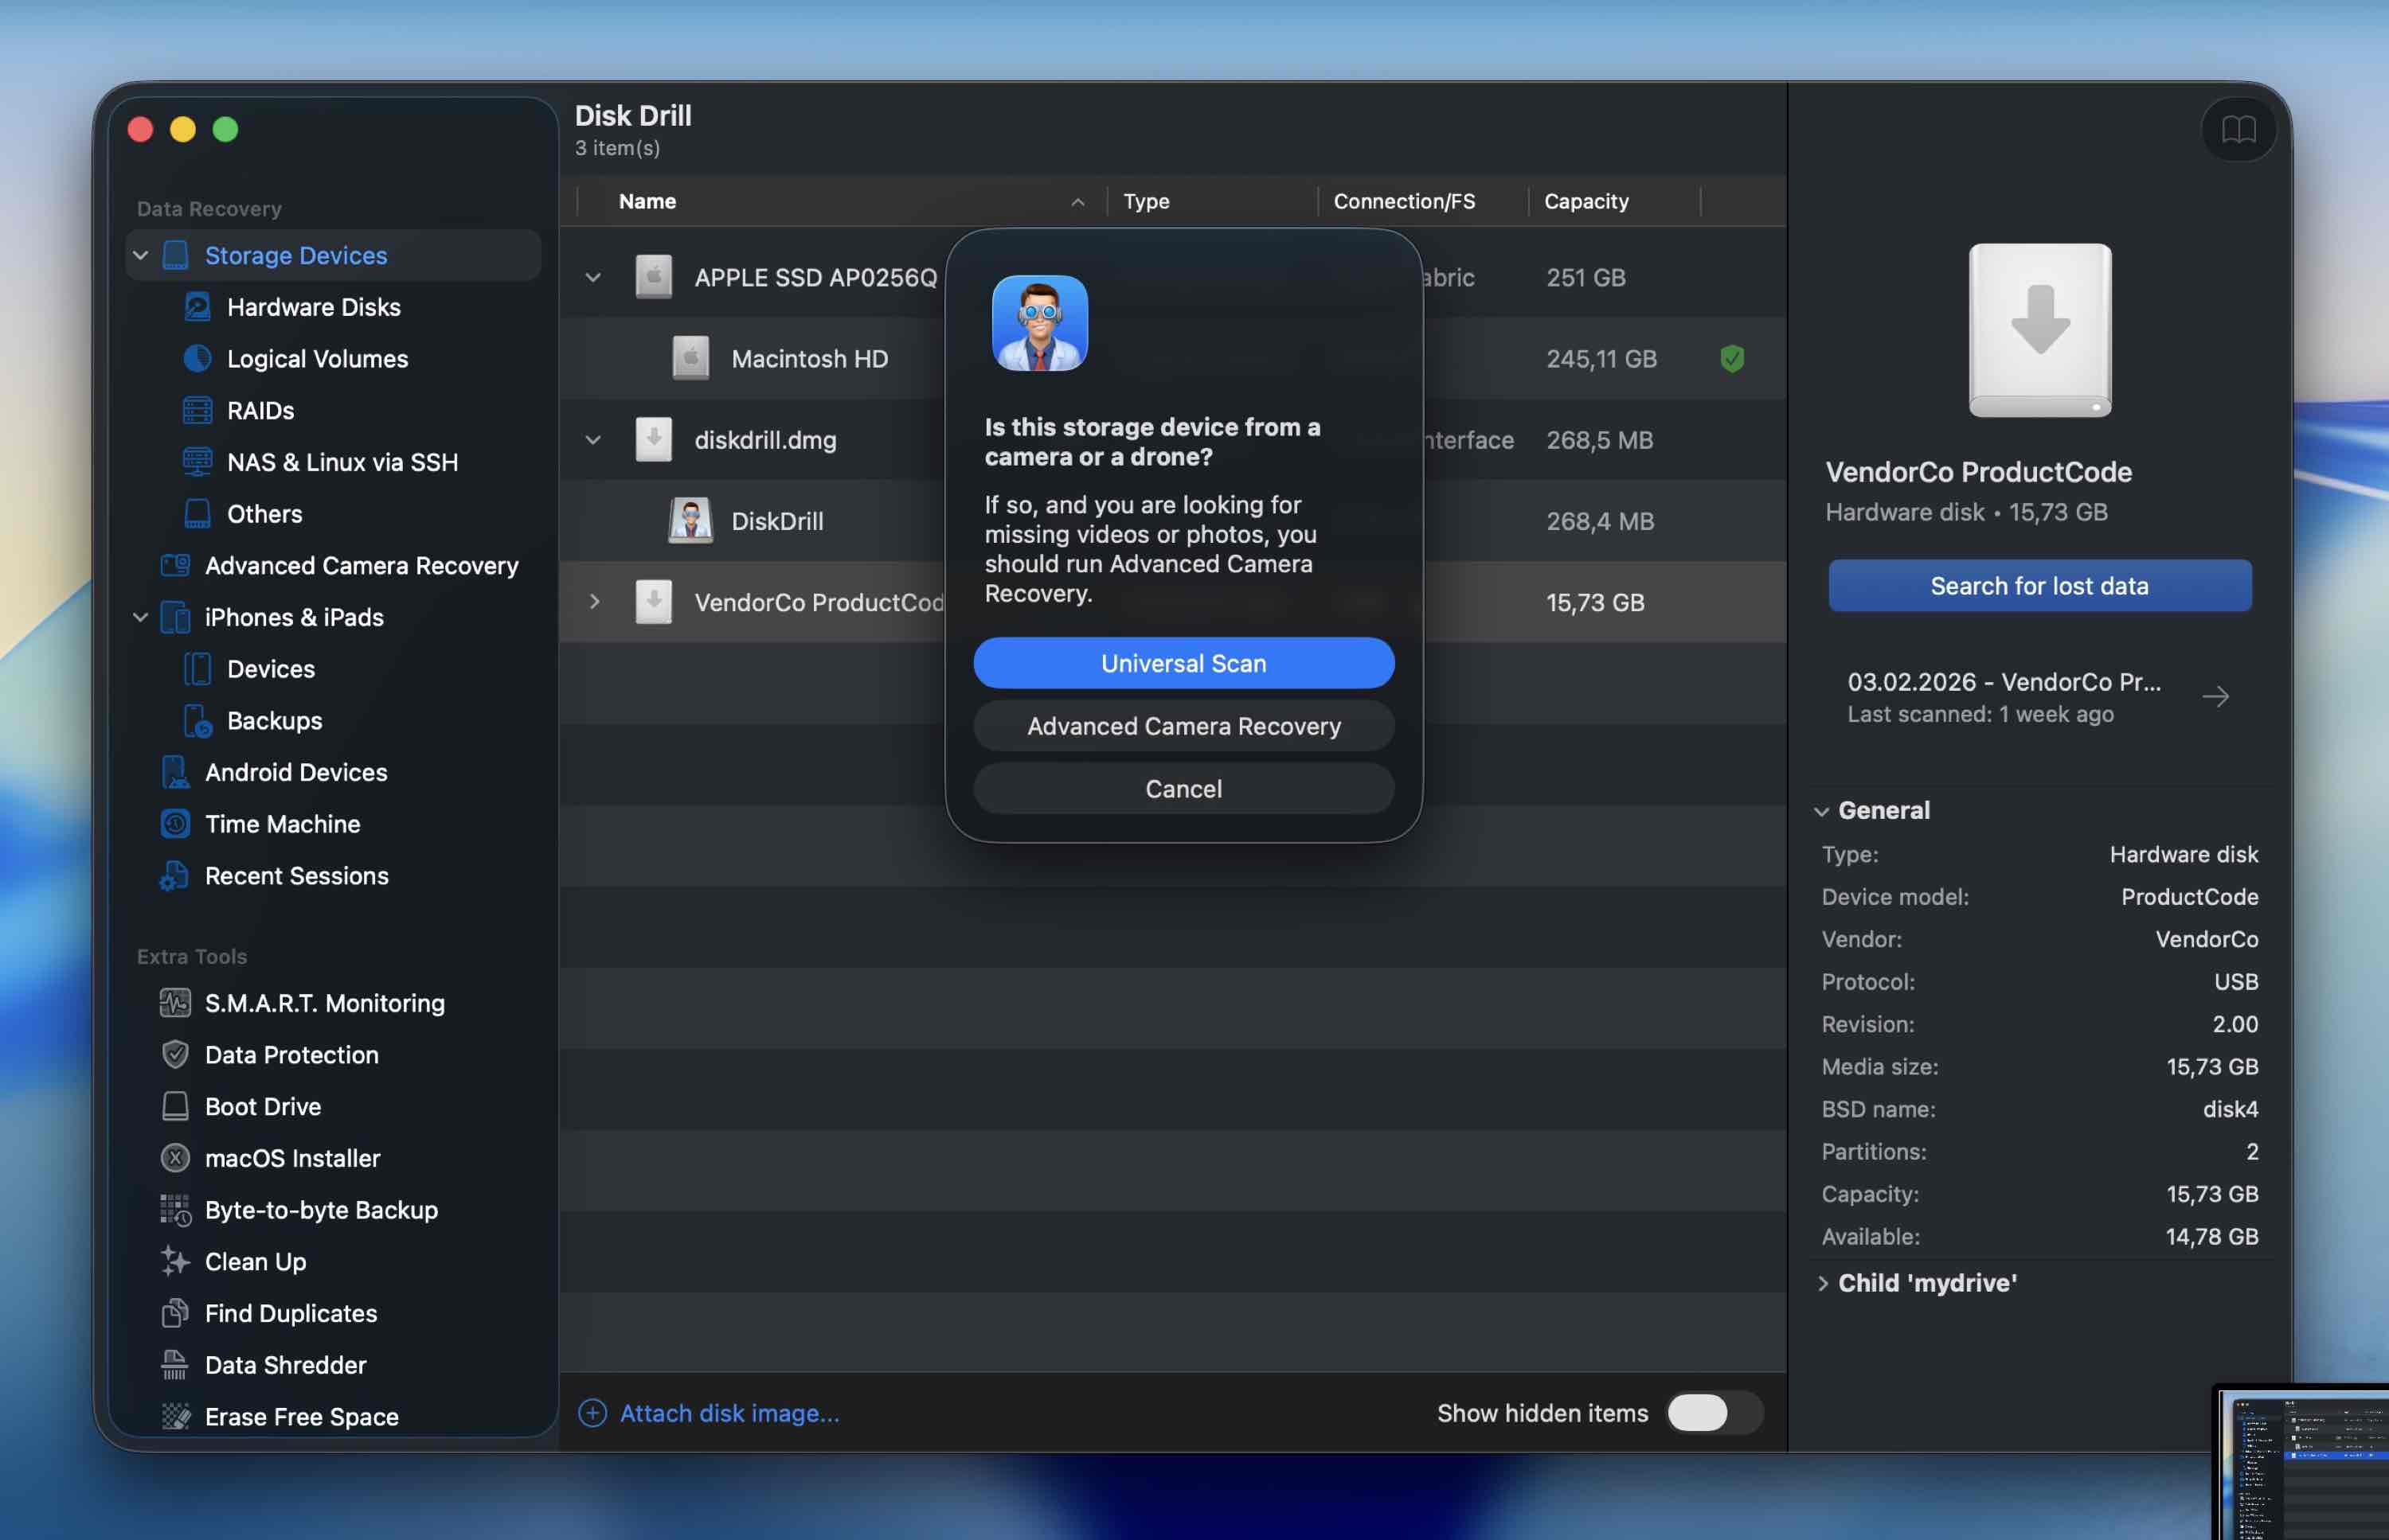The image size is (2389, 1540).
Task: Collapse the Storage Devices tree
Action: [141, 256]
